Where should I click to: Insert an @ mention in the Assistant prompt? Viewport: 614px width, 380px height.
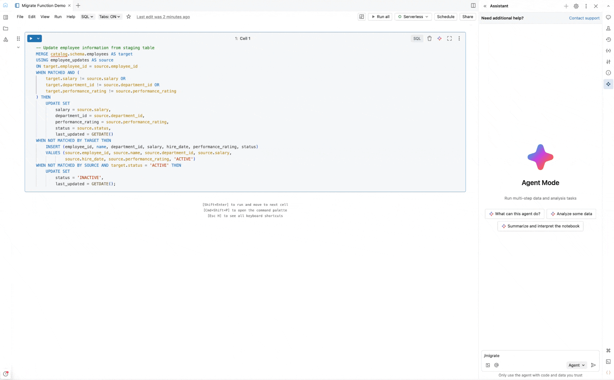496,365
